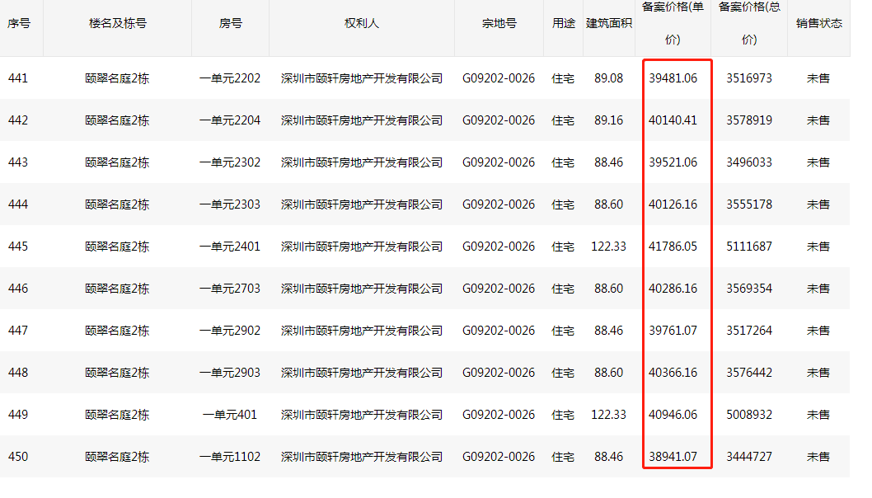Click room number 一单元1102

click(x=230, y=457)
